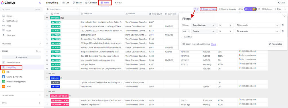This screenshot has height=108, width=288.
Task: Open Status field dropdown in filters
Action: point(203,32)
